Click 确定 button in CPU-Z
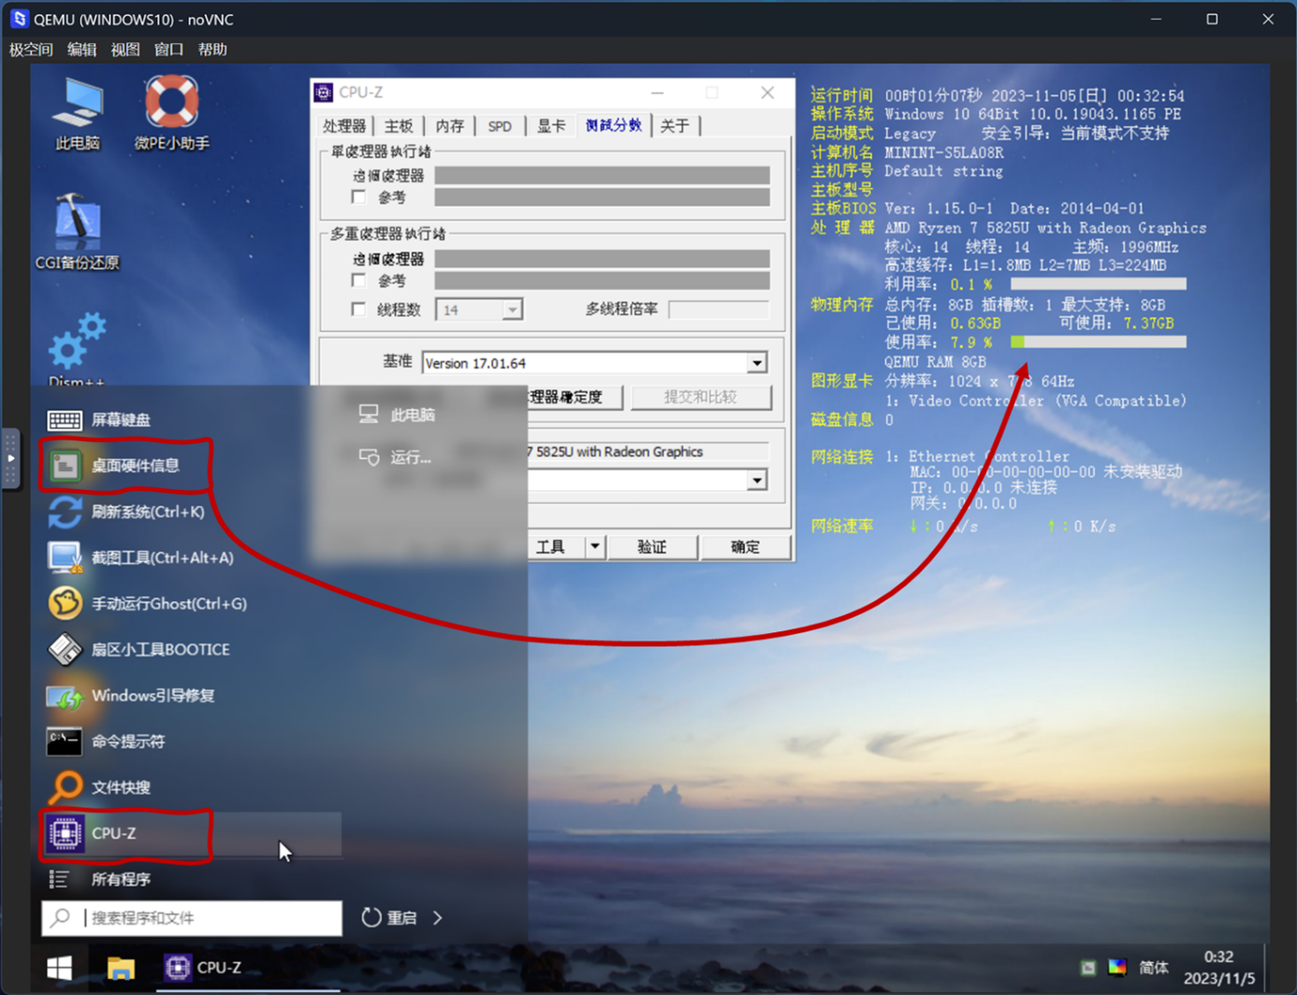The height and width of the screenshot is (995, 1297). coord(745,547)
